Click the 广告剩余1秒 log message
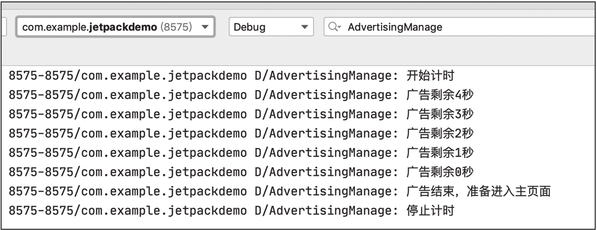The height and width of the screenshot is (230, 597). tap(439, 153)
